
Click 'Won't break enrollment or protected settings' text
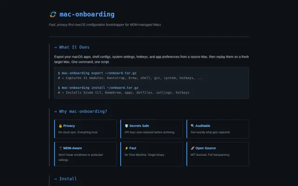click(81, 157)
